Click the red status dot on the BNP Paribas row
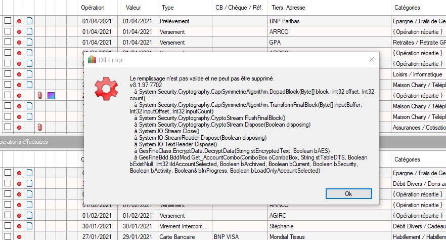This screenshot has height=240, width=446. pos(19,21)
